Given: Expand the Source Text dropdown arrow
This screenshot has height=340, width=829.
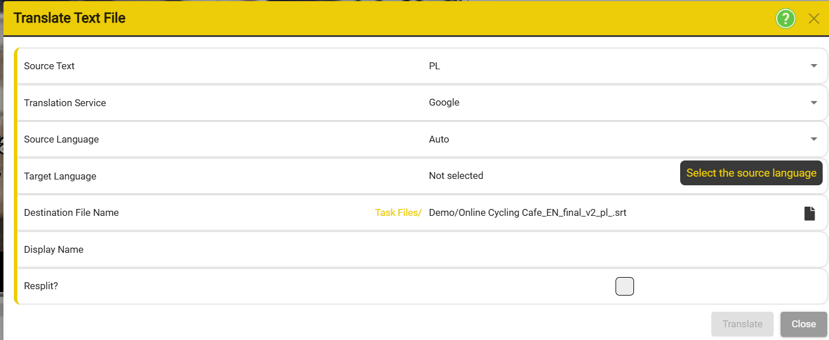Looking at the screenshot, I should point(814,66).
